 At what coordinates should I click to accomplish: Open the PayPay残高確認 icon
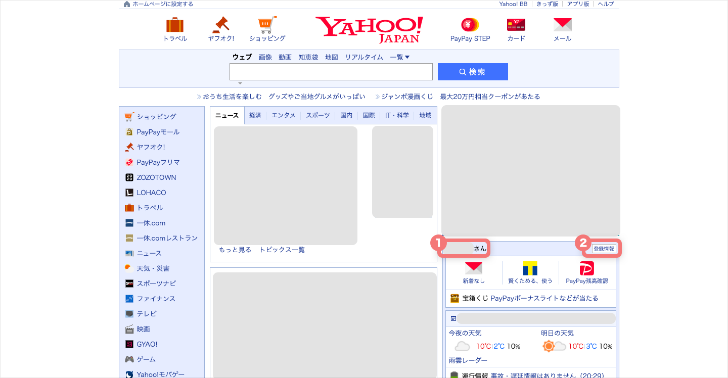[587, 268]
